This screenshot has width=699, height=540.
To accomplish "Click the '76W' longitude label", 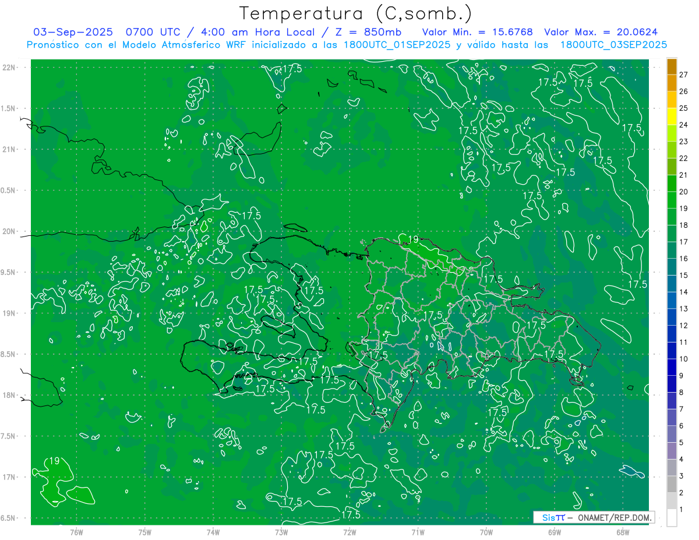I will coord(76,532).
